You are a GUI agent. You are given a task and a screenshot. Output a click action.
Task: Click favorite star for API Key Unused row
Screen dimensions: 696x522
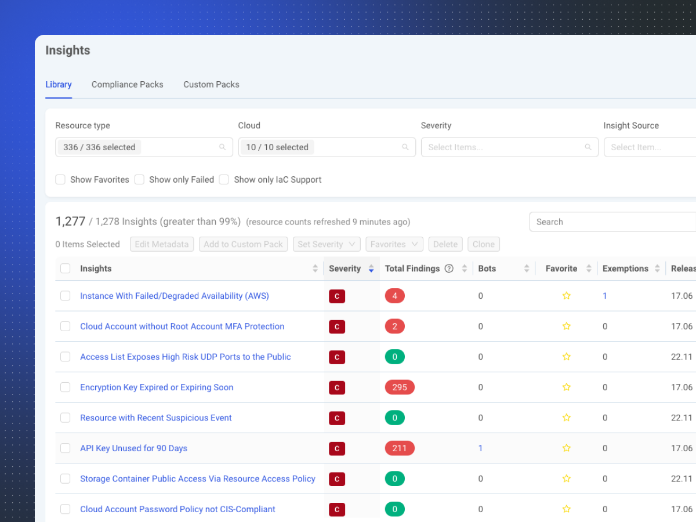pos(567,448)
